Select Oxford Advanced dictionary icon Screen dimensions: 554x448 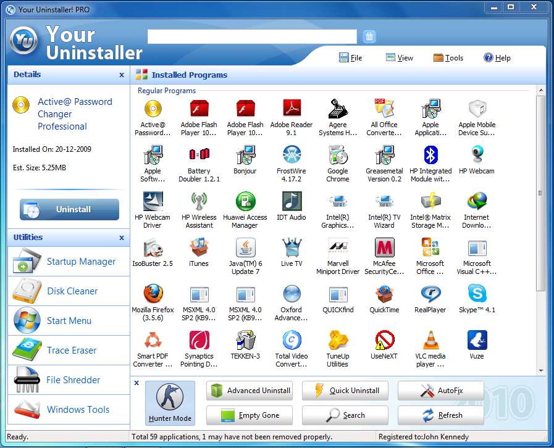[292, 294]
